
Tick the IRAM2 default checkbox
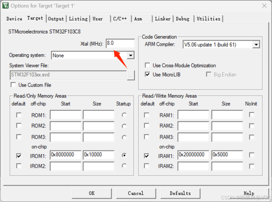tap(147, 166)
